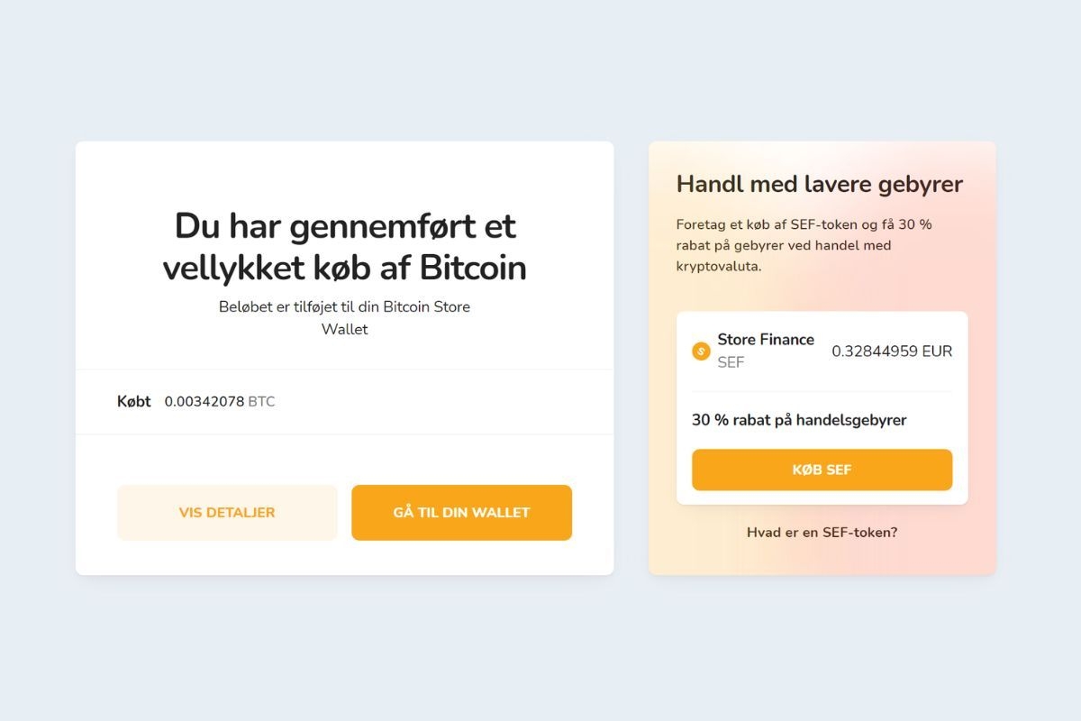Click the BTC currency label

(x=261, y=402)
